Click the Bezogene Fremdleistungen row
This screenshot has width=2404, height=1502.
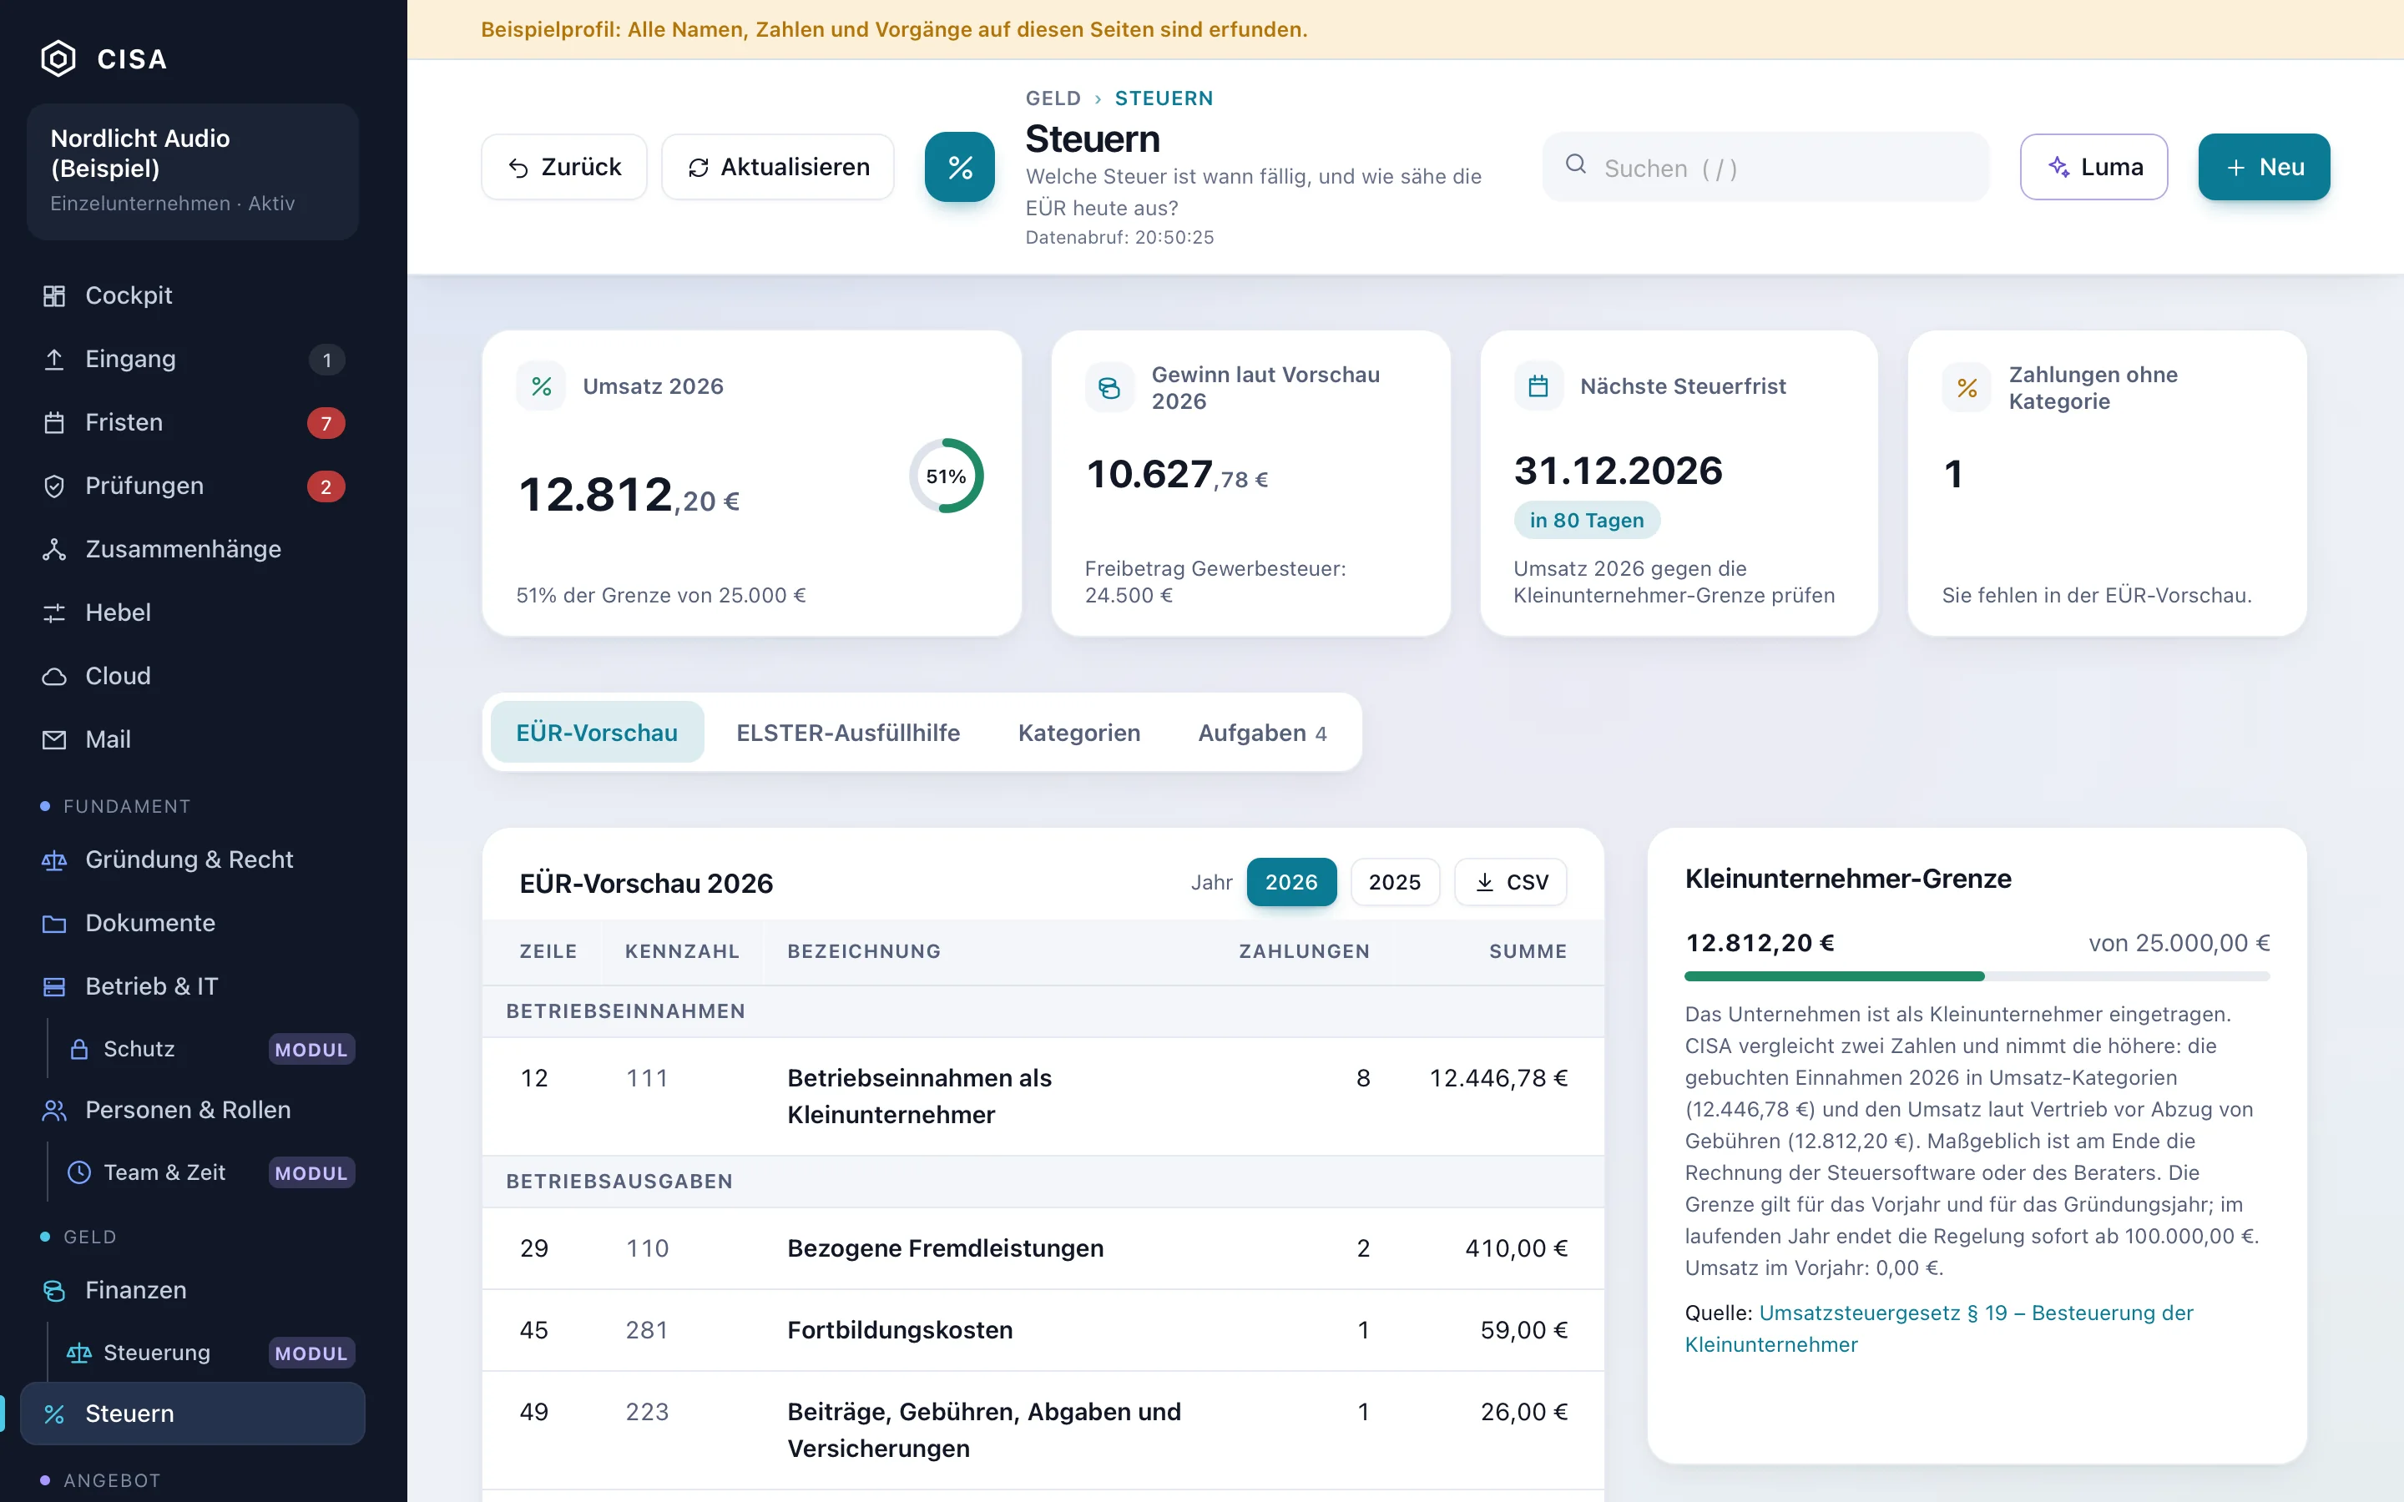click(1043, 1248)
